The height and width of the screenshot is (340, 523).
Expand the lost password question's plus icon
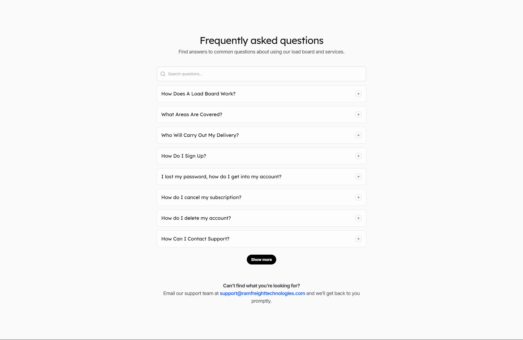pyautogui.click(x=358, y=176)
